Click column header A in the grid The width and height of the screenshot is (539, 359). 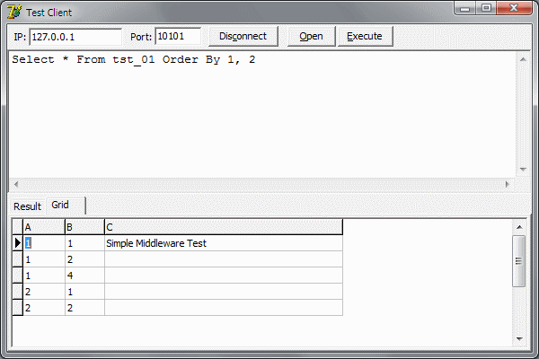[43, 227]
